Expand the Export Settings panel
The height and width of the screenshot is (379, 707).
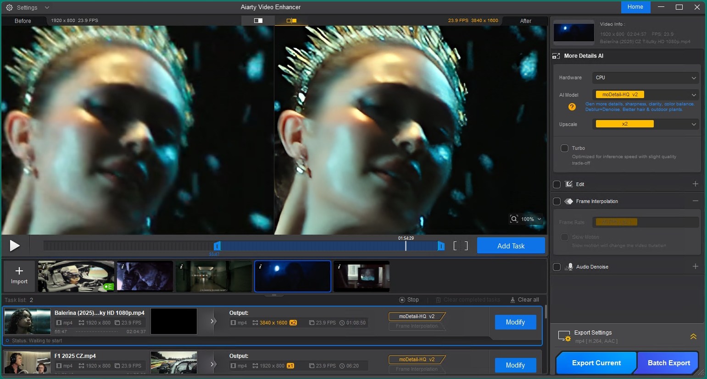coord(693,336)
